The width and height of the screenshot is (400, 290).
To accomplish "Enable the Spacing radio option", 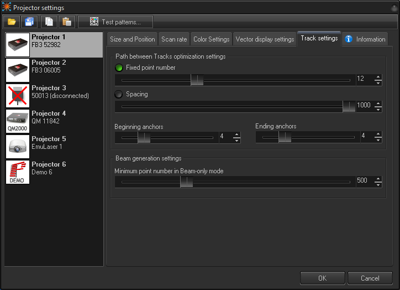I will tap(119, 95).
